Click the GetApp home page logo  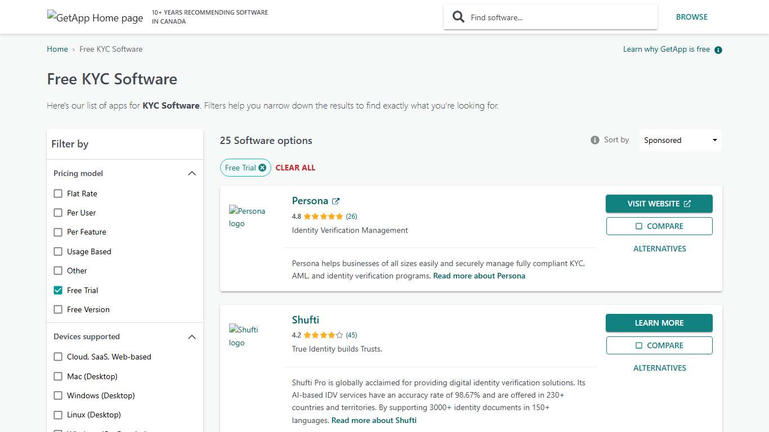[x=95, y=17]
